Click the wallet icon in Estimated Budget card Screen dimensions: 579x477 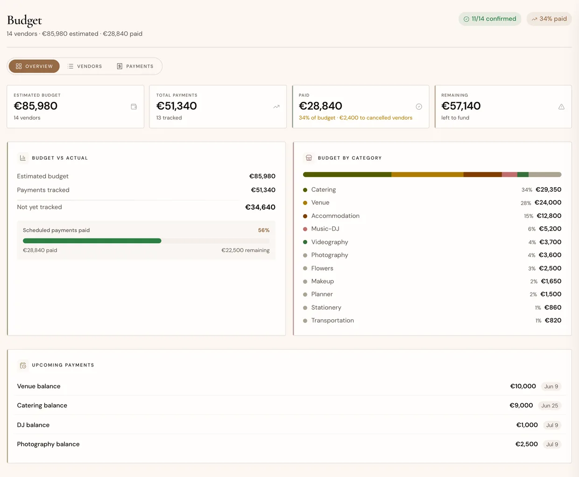pos(134,106)
